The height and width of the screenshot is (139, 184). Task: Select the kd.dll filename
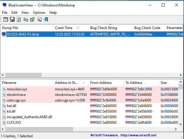pyautogui.click(x=11, y=111)
